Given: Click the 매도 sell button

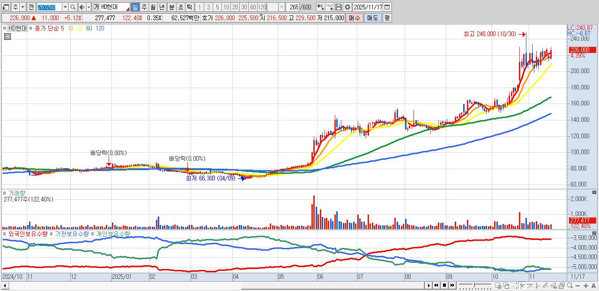Looking at the screenshot, I should pyautogui.click(x=372, y=18).
